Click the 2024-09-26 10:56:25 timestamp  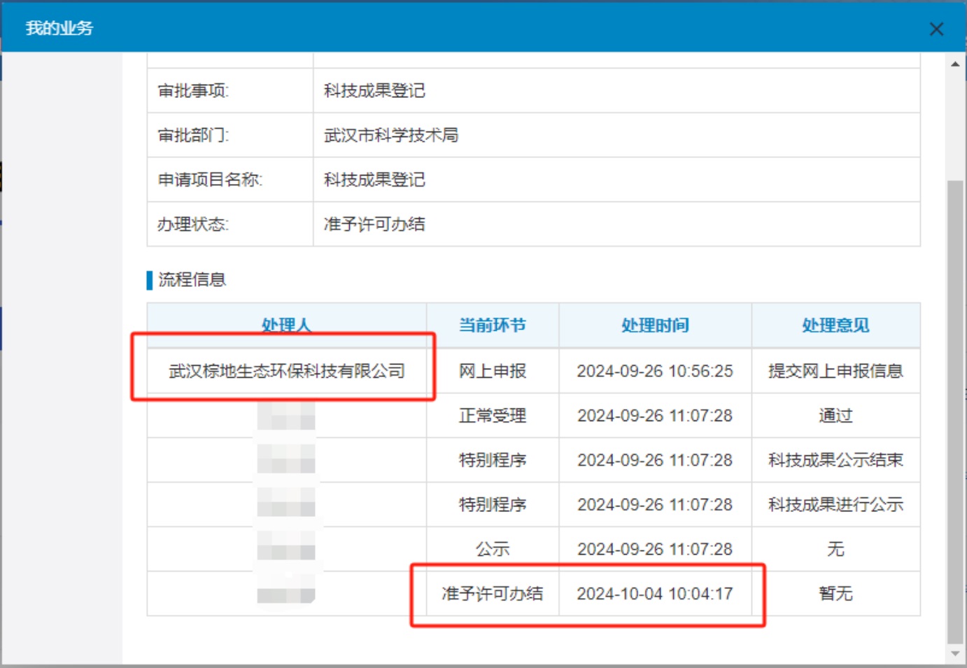click(x=655, y=371)
